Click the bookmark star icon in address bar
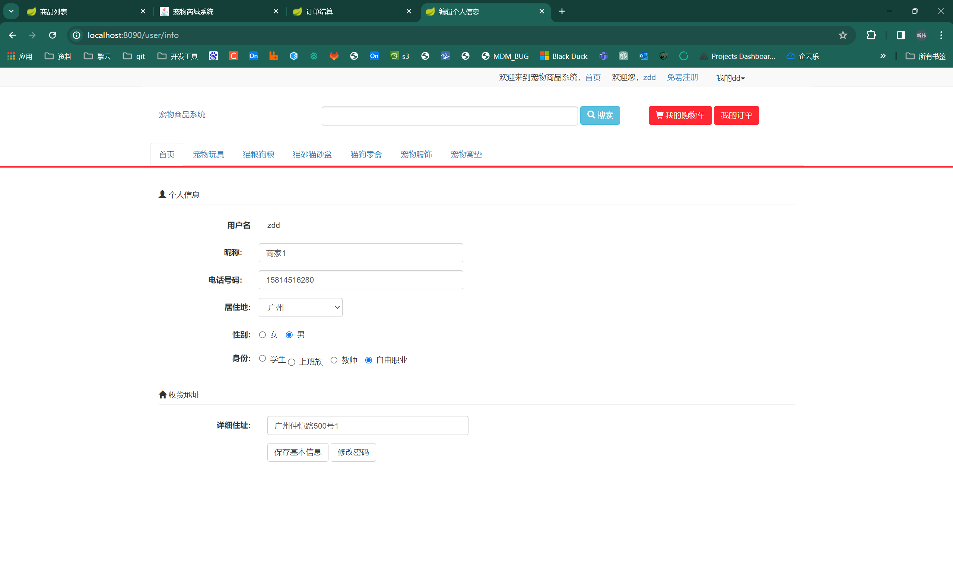Image resolution: width=953 pixels, height=569 pixels. tap(843, 35)
